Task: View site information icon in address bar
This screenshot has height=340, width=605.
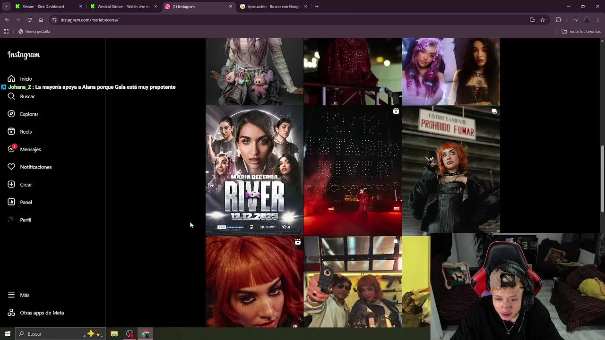Action: coord(54,20)
